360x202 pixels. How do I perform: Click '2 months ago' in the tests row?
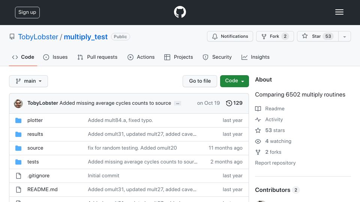[x=226, y=162]
